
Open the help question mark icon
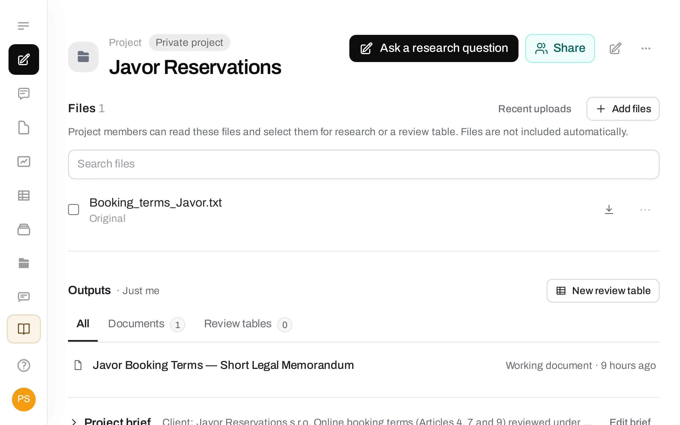coord(24,365)
